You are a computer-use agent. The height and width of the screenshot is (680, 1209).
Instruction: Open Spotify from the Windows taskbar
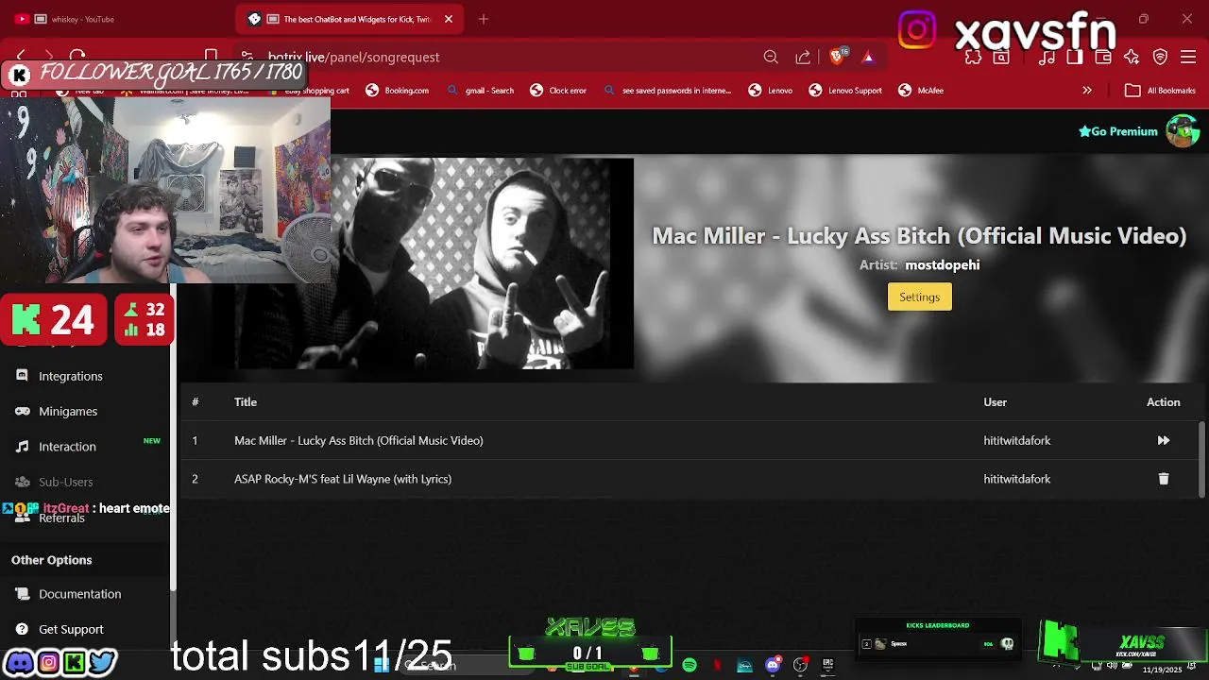click(690, 666)
